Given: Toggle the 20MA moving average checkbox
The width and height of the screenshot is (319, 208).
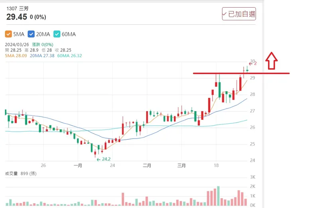Looking at the screenshot, I should click(x=30, y=34).
